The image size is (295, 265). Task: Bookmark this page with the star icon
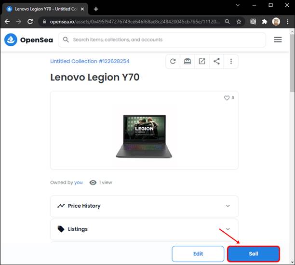tap(239, 22)
